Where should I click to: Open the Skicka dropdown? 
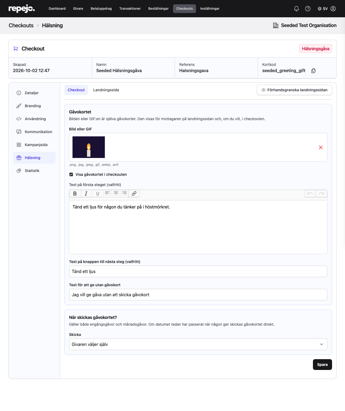[198, 344]
